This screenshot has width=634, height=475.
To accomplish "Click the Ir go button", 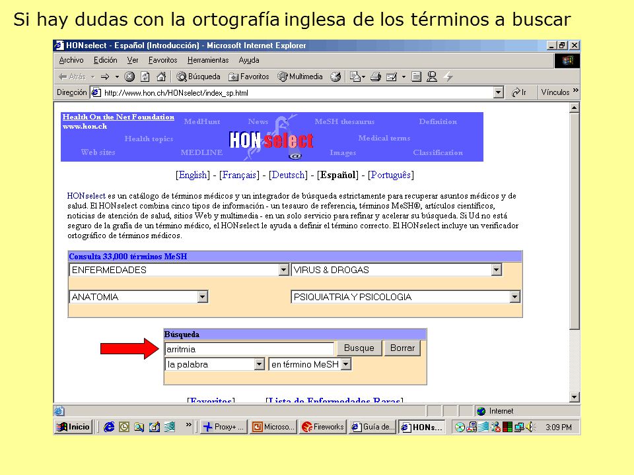I will click(519, 93).
